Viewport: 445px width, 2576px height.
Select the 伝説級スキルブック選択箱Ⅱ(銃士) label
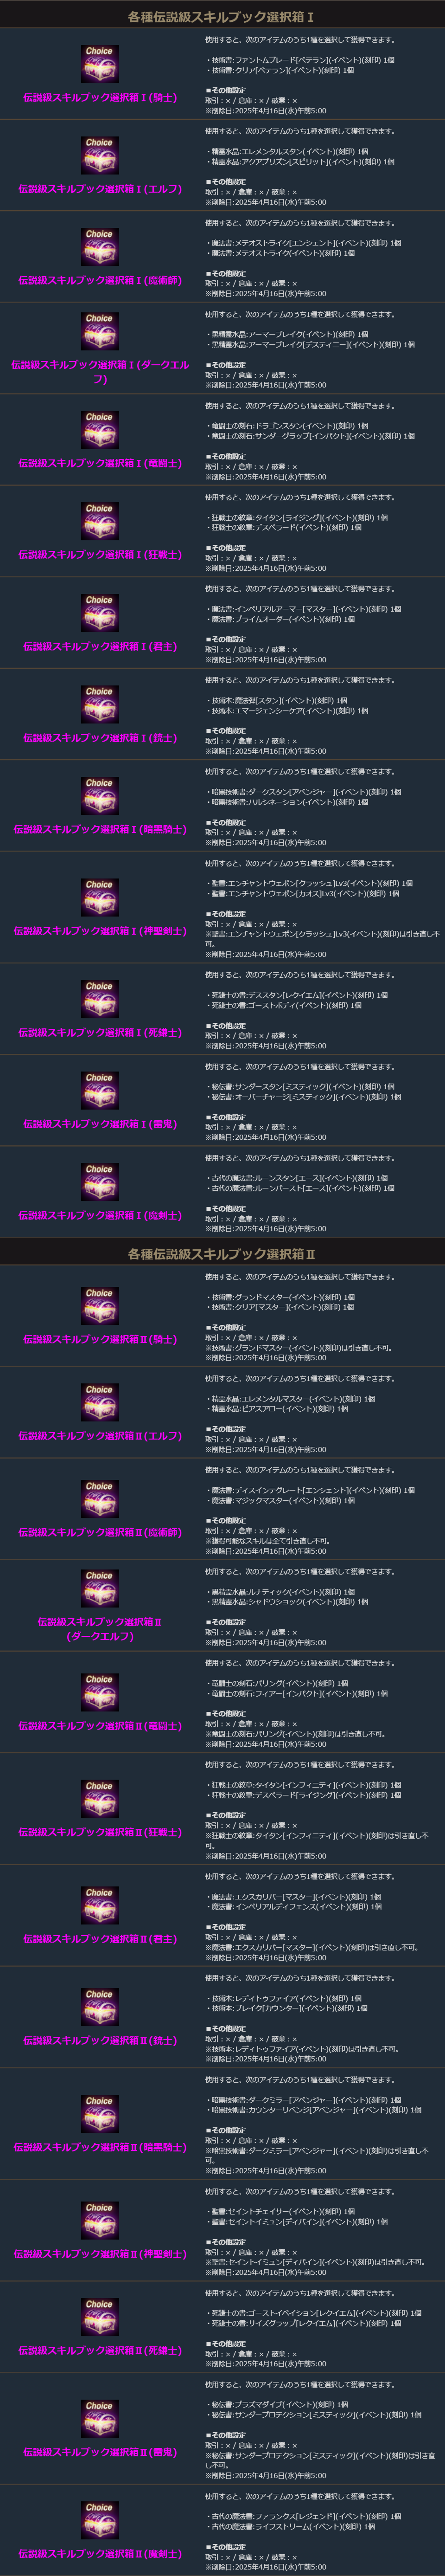100,2013
